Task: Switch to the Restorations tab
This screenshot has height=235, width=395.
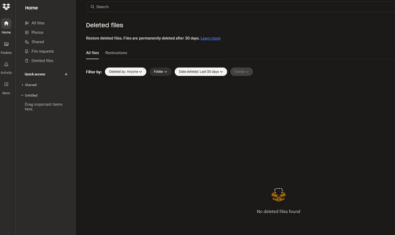Action: (x=116, y=53)
